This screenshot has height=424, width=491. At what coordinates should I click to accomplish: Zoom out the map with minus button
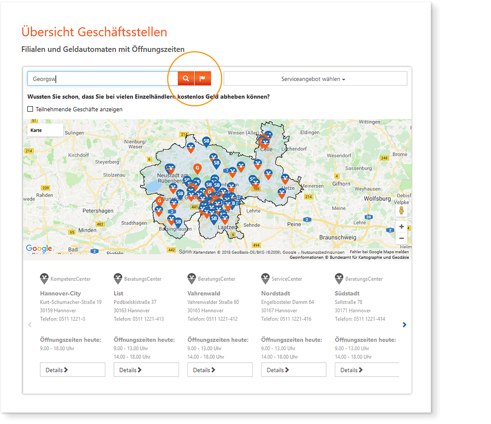[x=401, y=238]
